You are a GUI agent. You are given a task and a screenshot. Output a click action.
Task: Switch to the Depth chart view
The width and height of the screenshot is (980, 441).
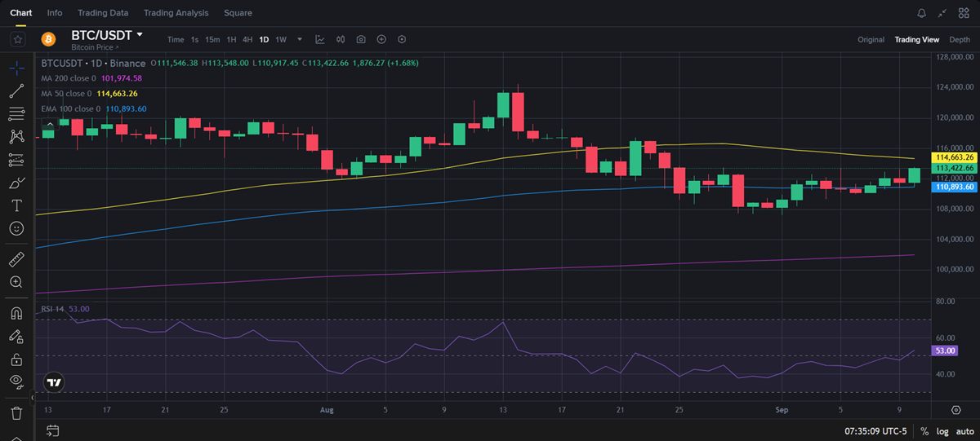coord(960,39)
